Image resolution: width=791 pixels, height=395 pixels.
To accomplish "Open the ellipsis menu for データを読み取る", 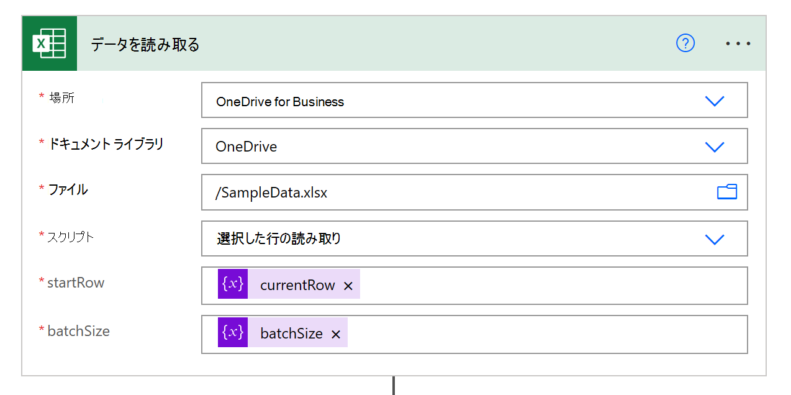I will pyautogui.click(x=738, y=43).
